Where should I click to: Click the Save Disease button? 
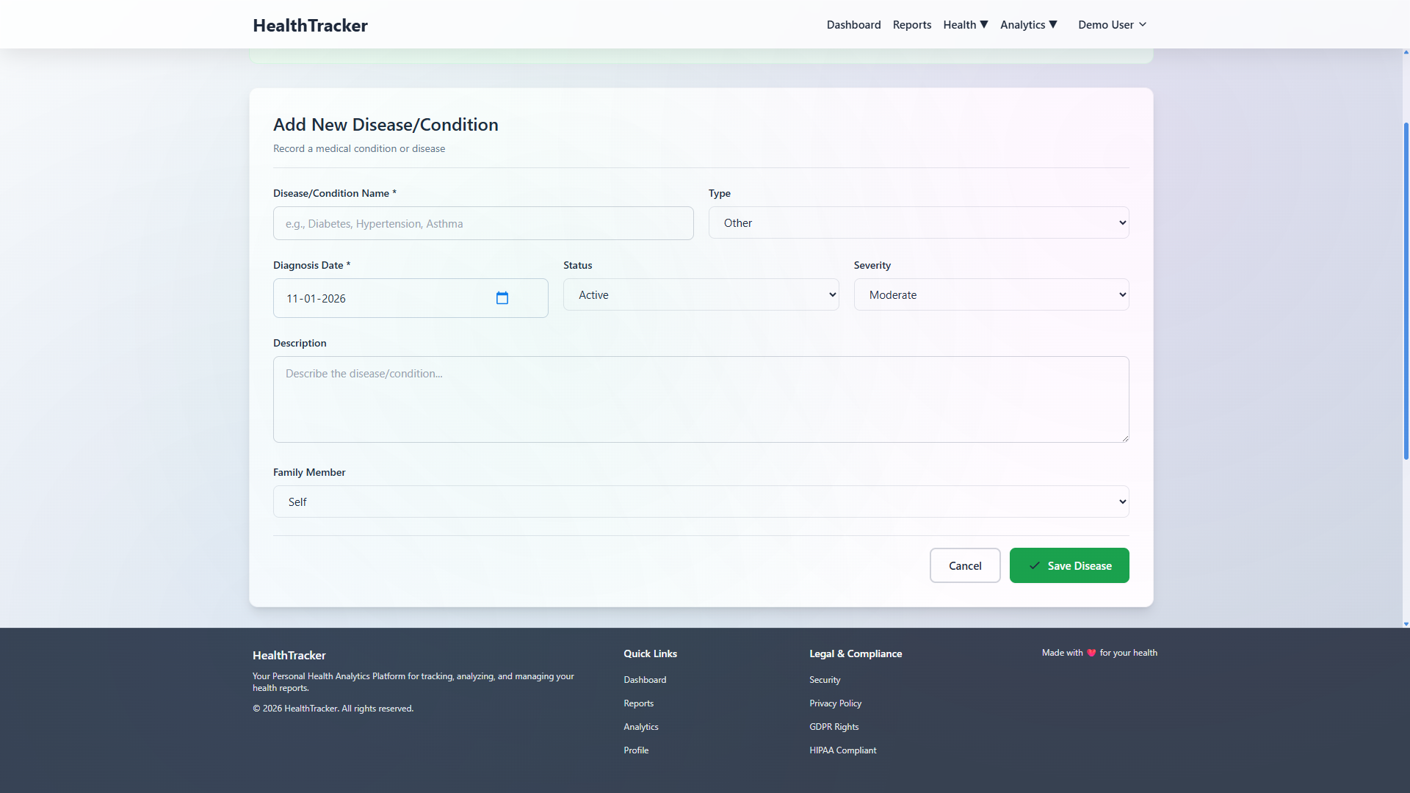[1069, 565]
